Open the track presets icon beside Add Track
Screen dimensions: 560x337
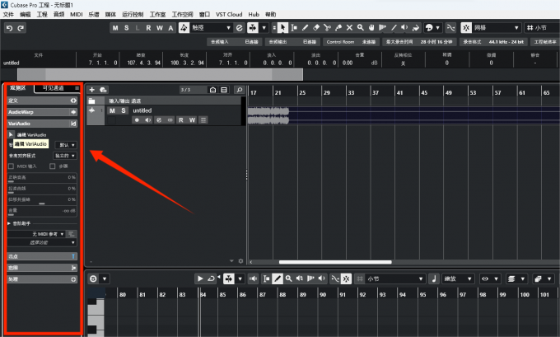[x=103, y=90]
